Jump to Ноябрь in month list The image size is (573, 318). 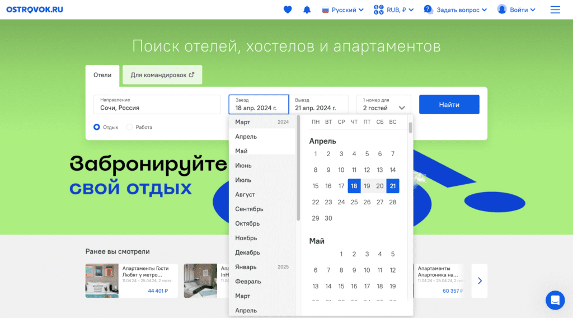[262, 238]
